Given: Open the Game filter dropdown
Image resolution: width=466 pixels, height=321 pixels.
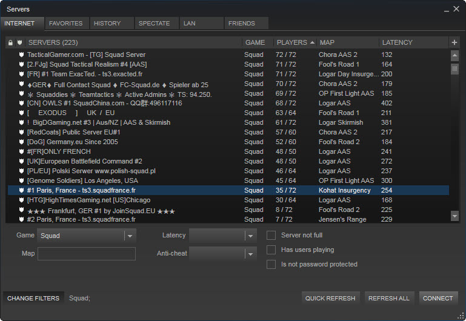Looking at the screenshot, I should 87,236.
